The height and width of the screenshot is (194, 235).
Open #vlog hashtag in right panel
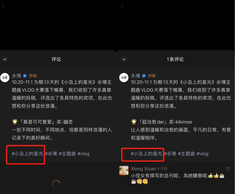pos(202,154)
